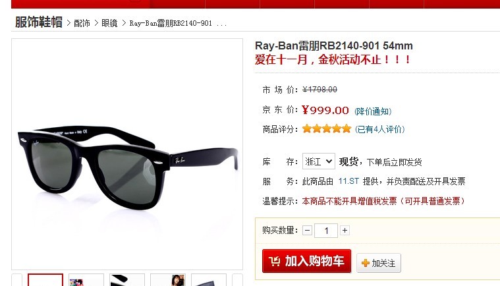The height and width of the screenshot is (286, 500).
Task: Click the 购买数量 quantity input field
Action: [326, 231]
